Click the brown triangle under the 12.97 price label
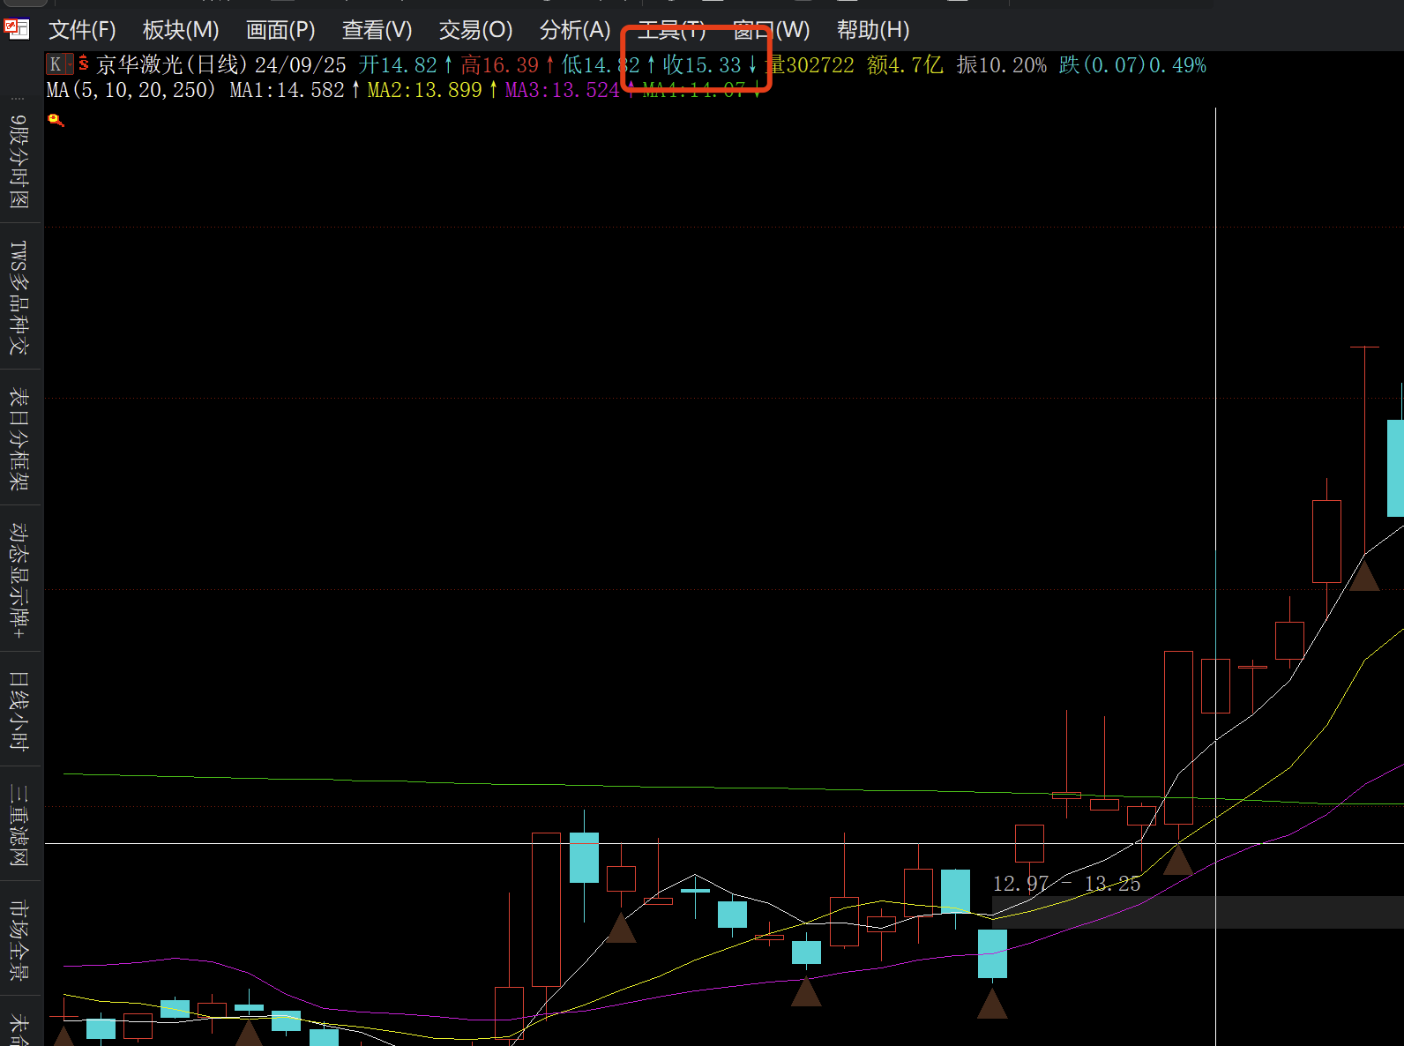The image size is (1404, 1046). tap(992, 1003)
